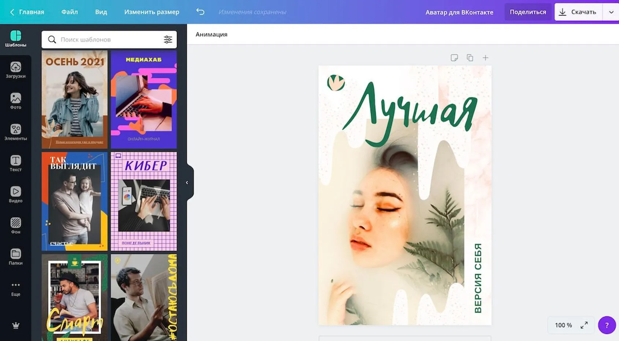Open the Вид menu
Image resolution: width=619 pixels, height=341 pixels.
pos(101,12)
